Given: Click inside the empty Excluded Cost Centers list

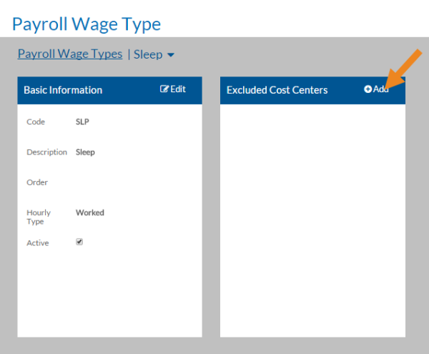Looking at the screenshot, I should (312, 215).
